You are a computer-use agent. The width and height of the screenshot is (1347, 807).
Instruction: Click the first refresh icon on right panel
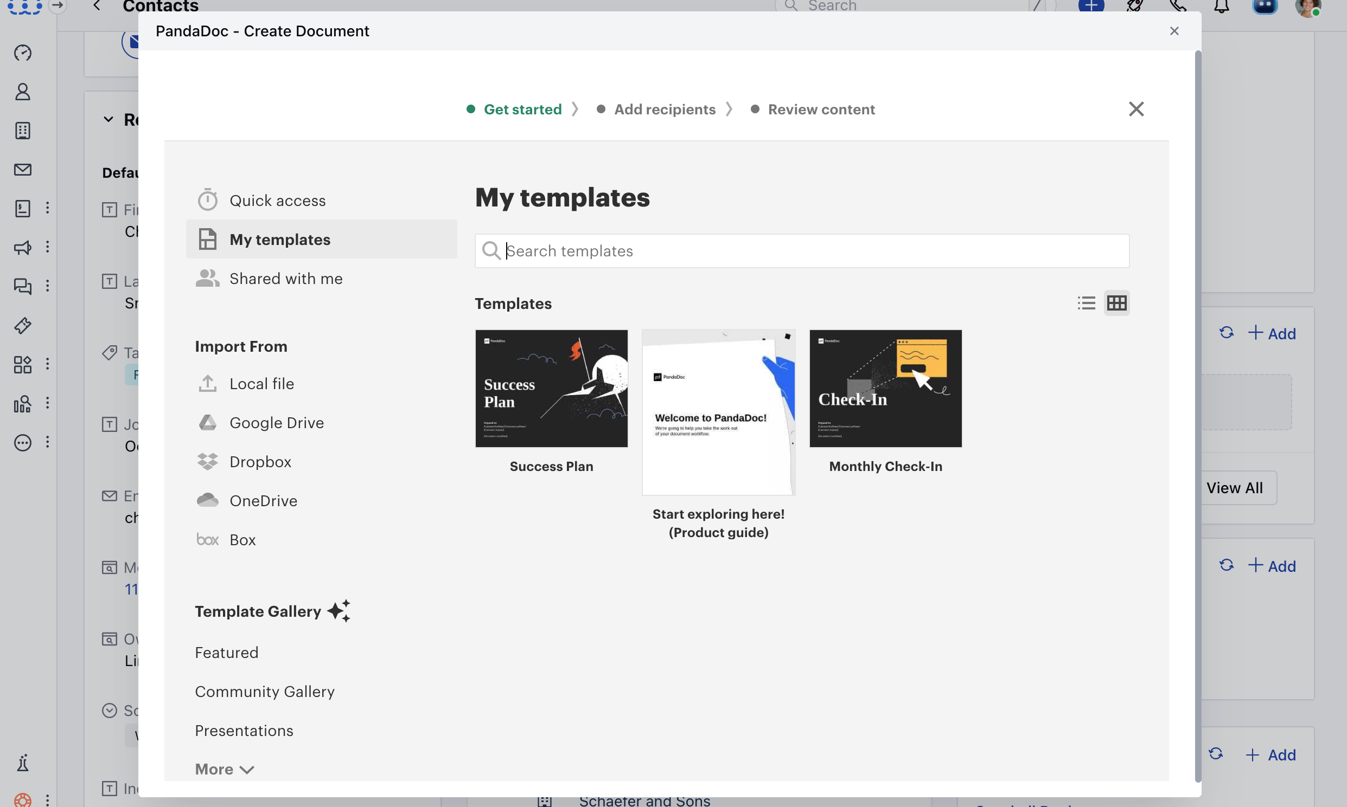[x=1225, y=332]
